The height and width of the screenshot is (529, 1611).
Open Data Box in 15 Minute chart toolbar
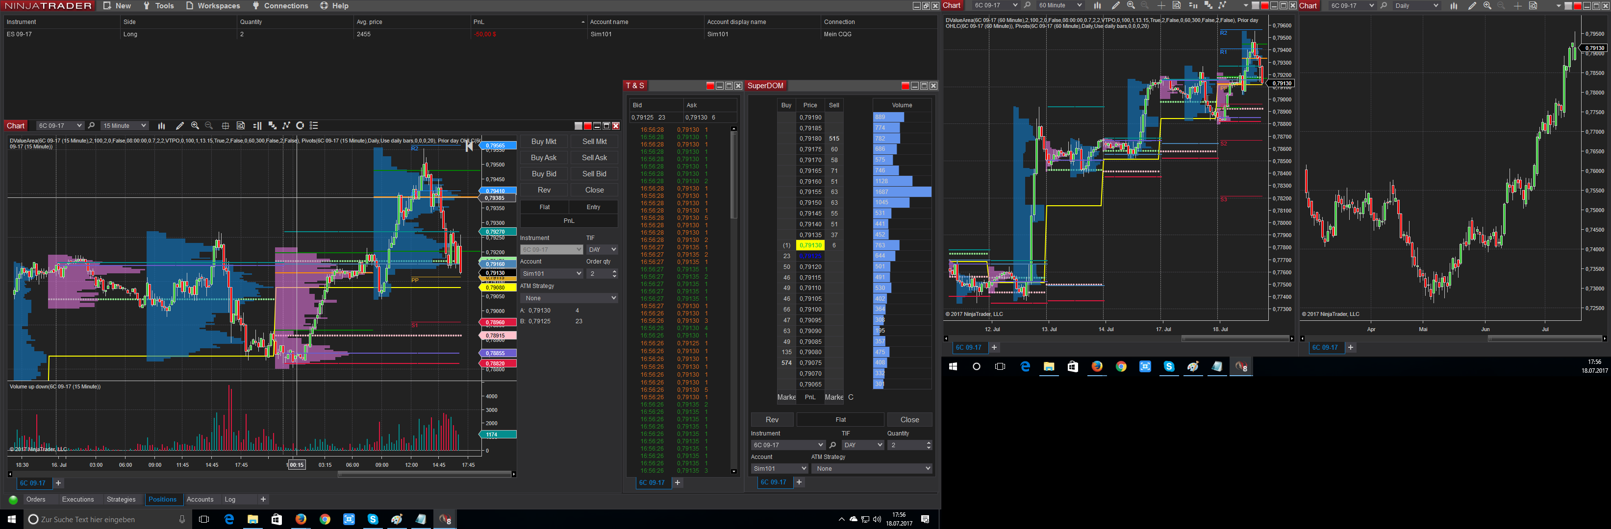click(241, 125)
